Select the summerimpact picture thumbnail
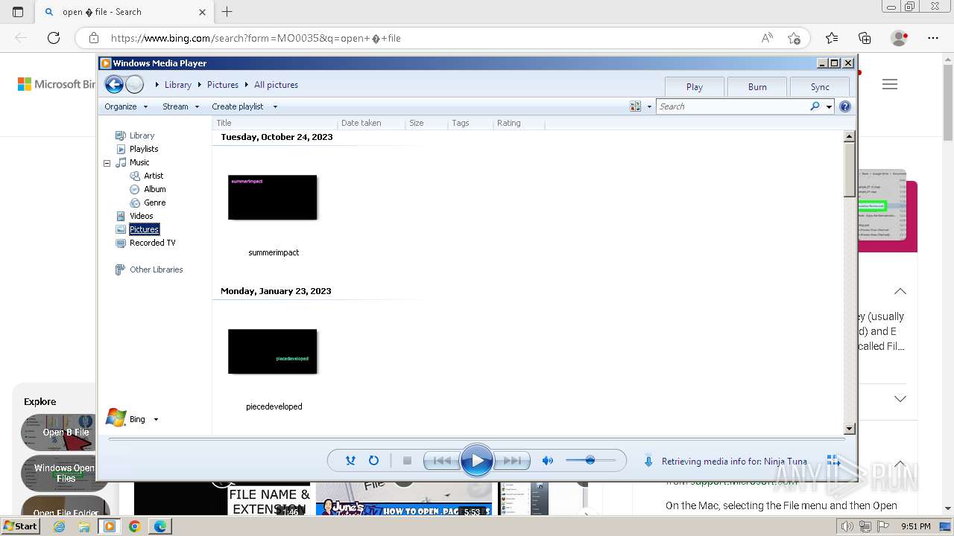The image size is (954, 536). click(273, 197)
